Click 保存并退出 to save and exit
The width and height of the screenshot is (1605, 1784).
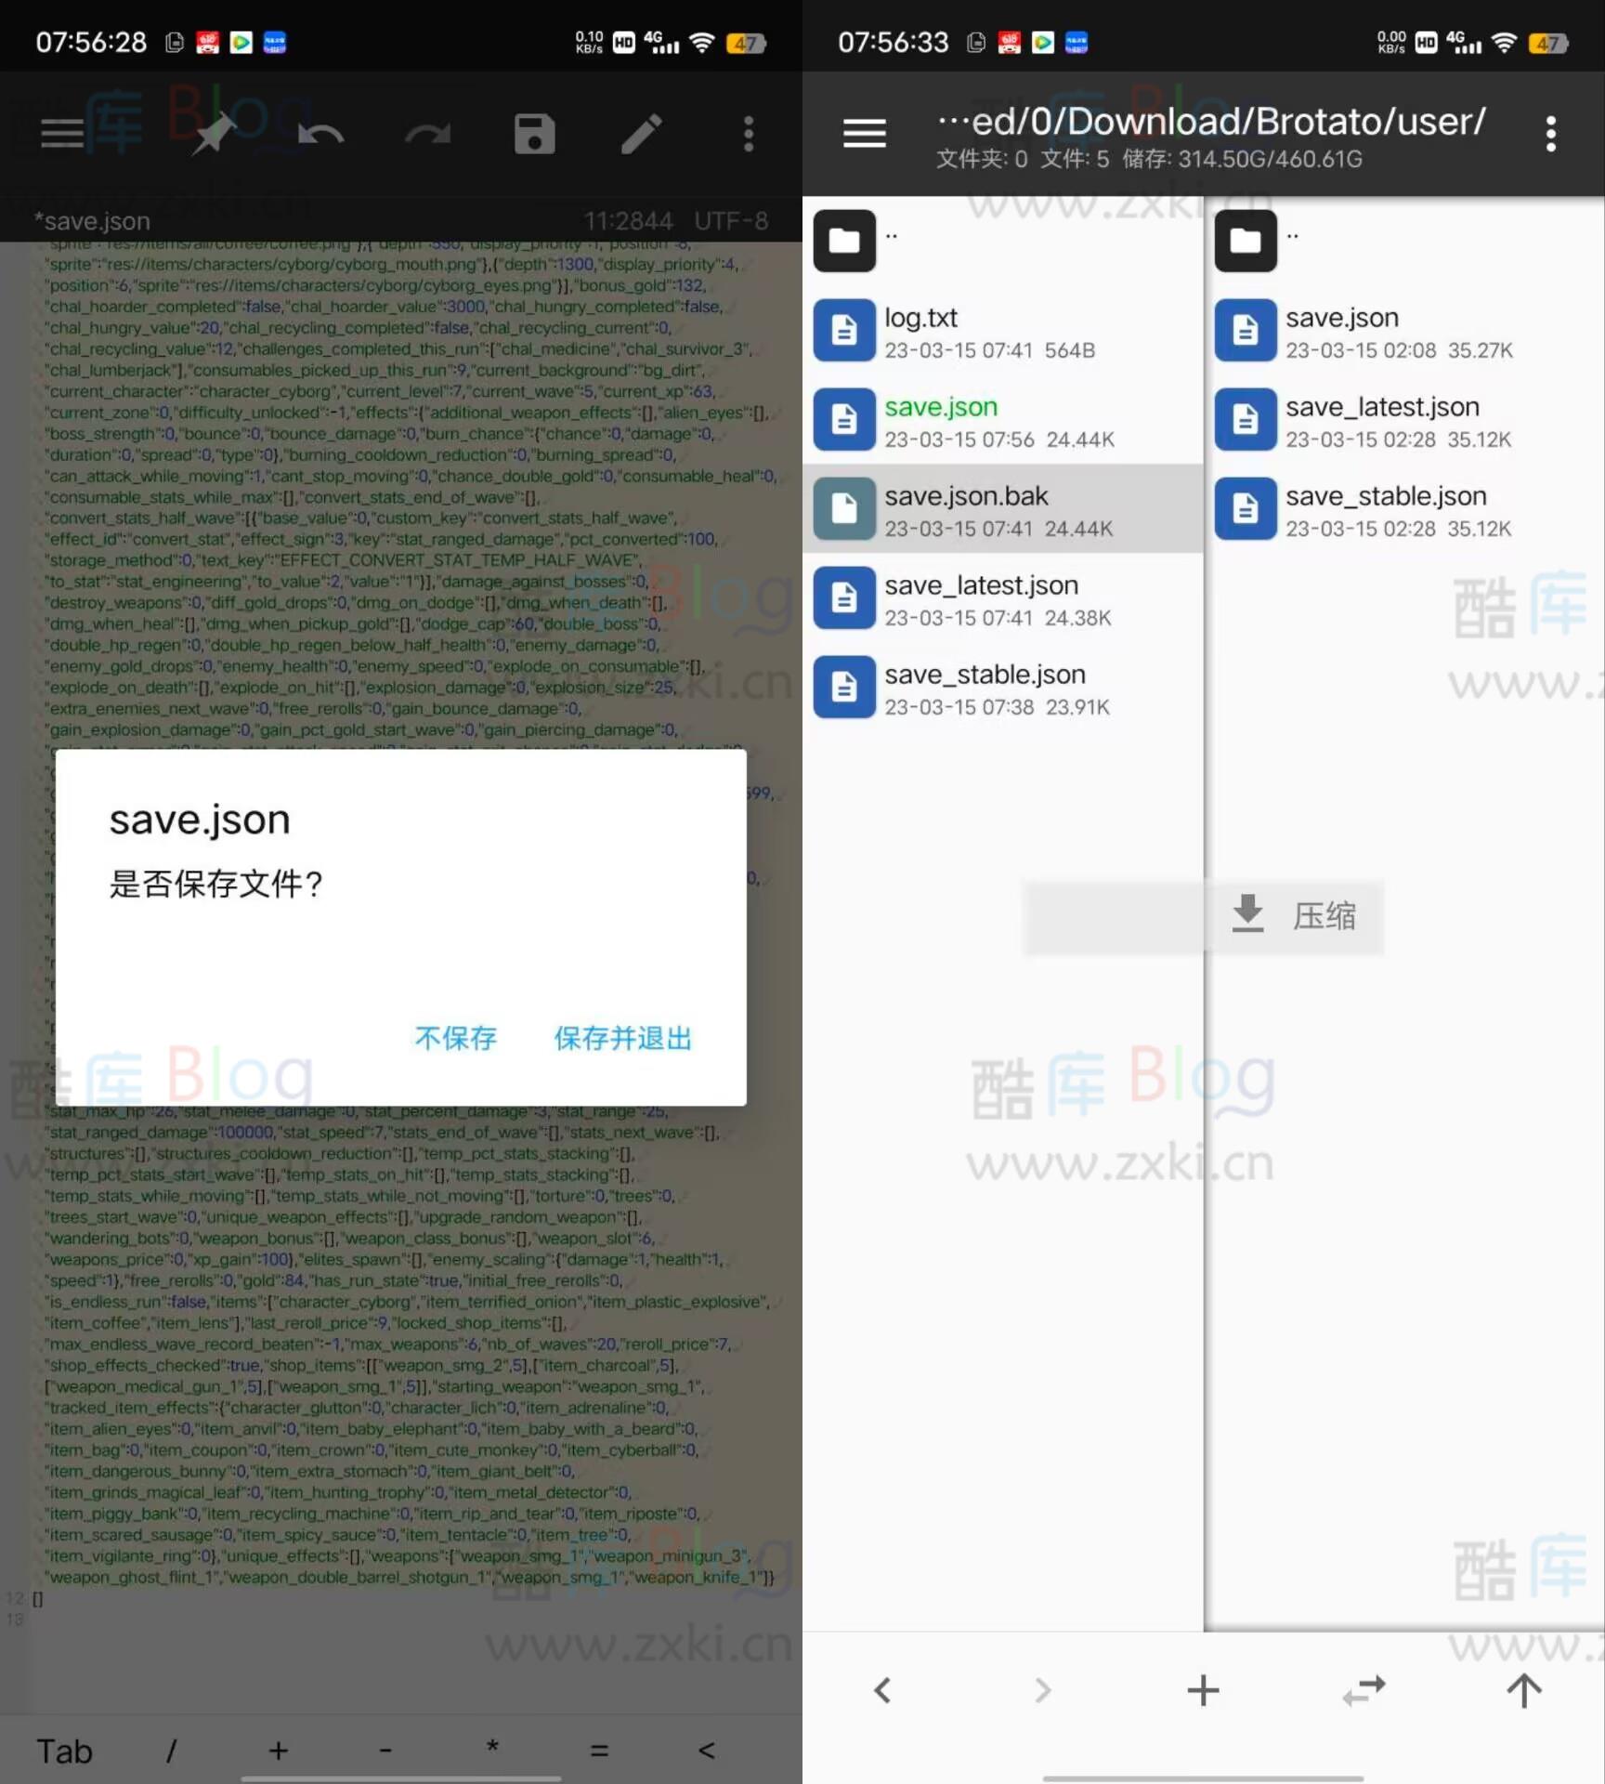623,1038
